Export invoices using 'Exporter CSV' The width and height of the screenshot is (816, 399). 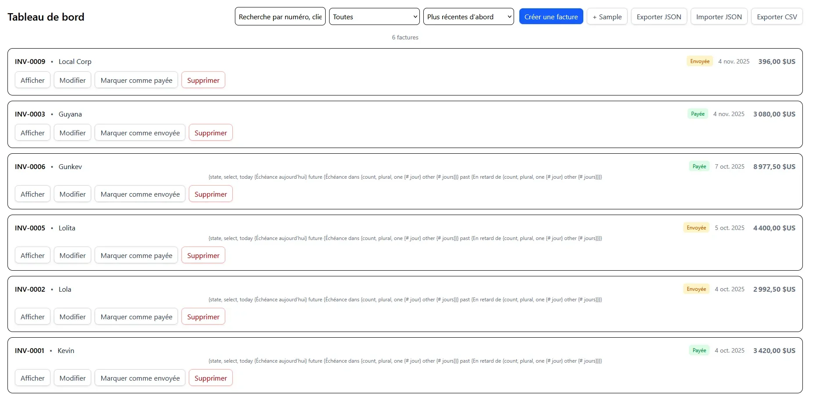click(x=777, y=17)
